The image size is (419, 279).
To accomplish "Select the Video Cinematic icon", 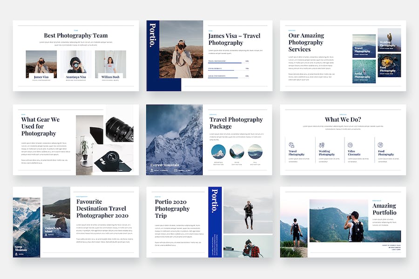I will click(350, 145).
